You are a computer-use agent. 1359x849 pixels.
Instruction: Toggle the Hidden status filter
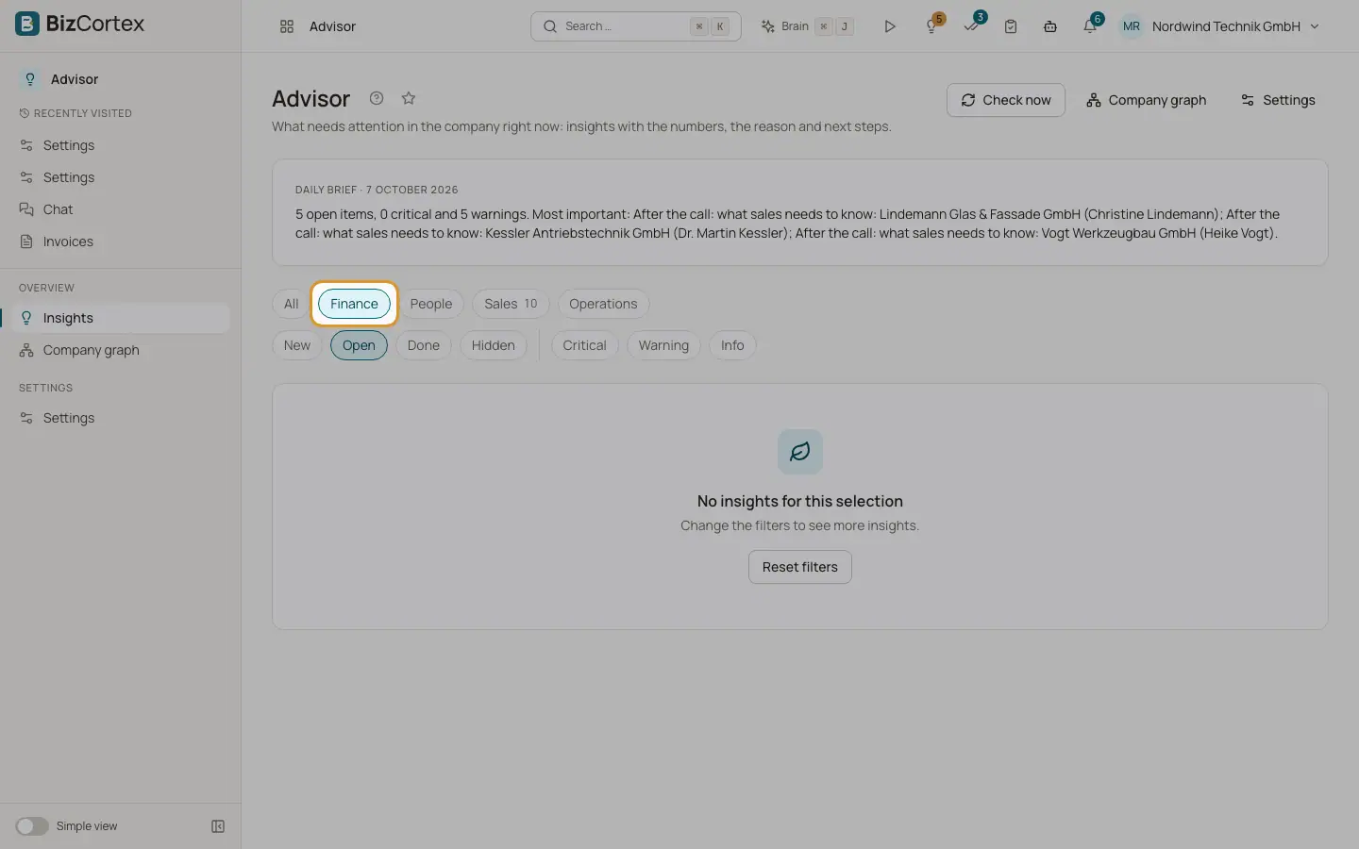pyautogui.click(x=494, y=345)
